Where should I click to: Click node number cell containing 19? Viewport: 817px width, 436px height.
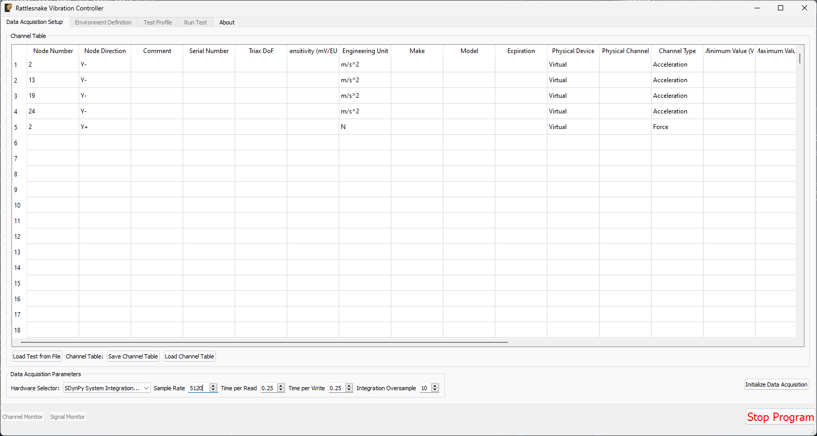coord(53,96)
